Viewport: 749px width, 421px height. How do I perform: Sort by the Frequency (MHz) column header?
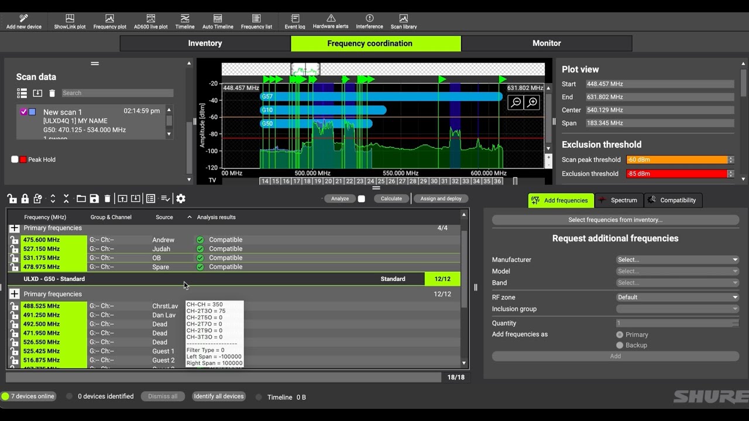(x=45, y=217)
